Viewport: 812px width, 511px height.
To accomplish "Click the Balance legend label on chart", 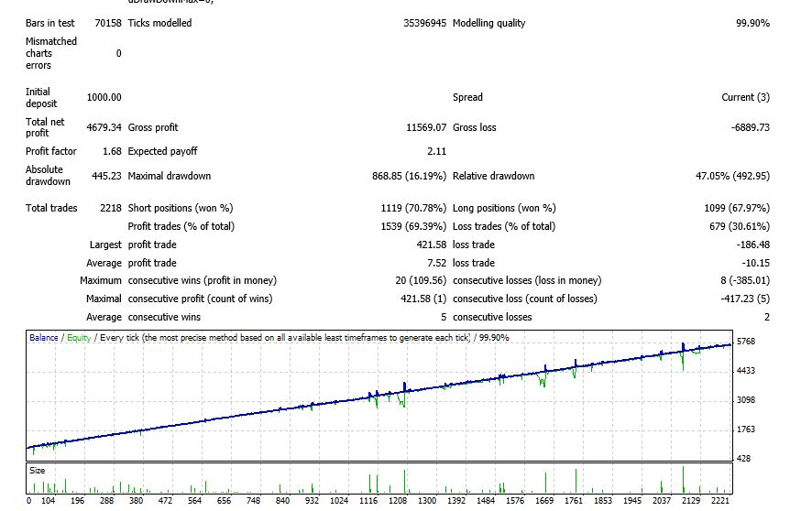I will pyautogui.click(x=44, y=338).
